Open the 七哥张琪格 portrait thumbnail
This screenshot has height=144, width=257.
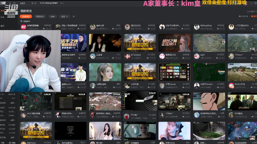point(105,72)
